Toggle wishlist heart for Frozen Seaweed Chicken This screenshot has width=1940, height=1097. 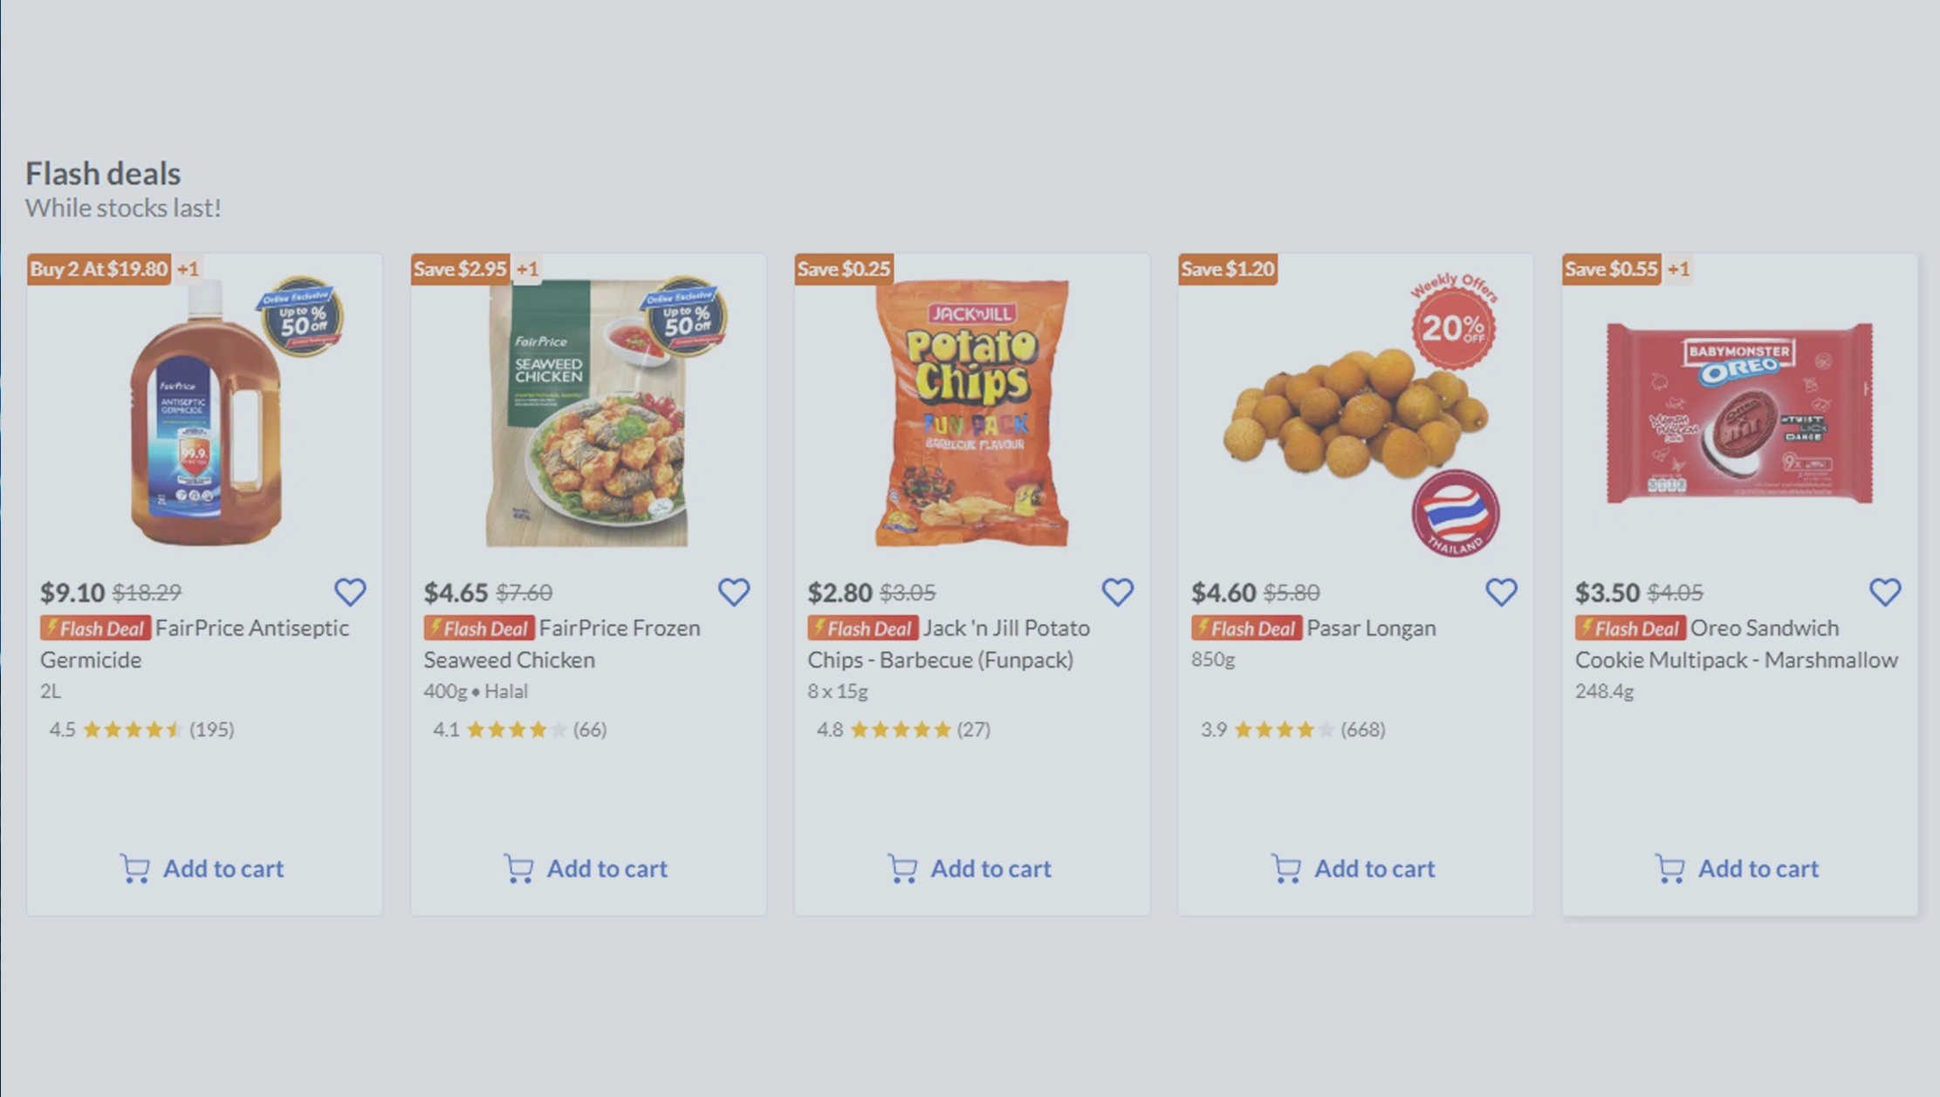[x=734, y=593]
